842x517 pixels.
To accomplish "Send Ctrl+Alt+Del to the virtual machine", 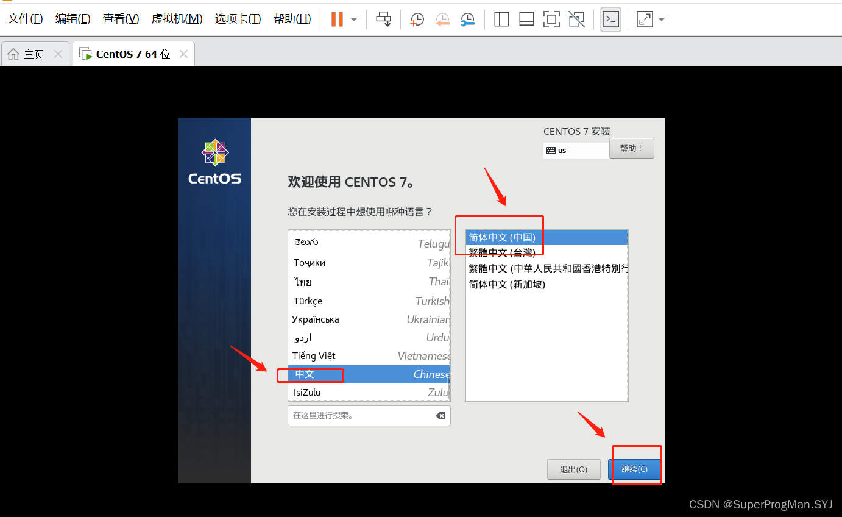I will pos(383,20).
